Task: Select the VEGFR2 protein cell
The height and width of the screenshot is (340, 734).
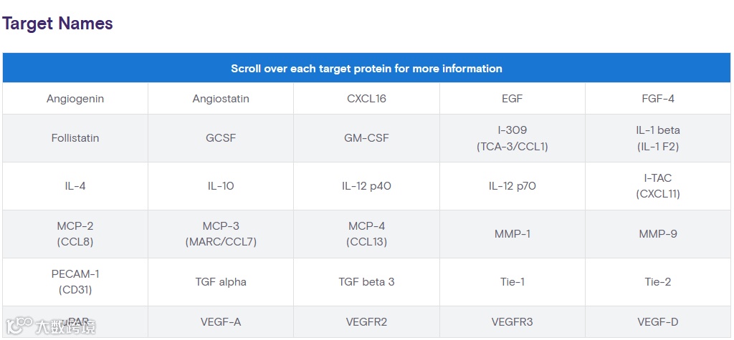Action: coord(366,322)
